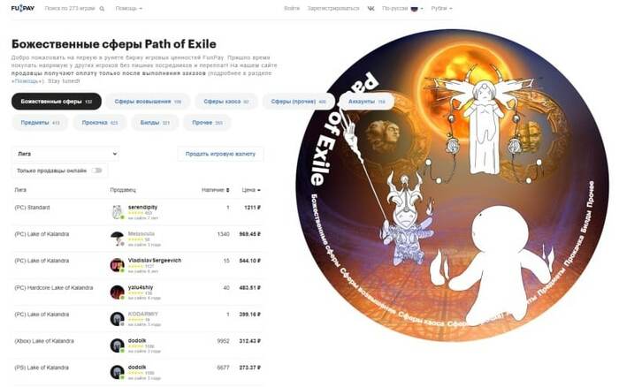Open serendipity seller avatar
619x387 pixels.
(118, 212)
